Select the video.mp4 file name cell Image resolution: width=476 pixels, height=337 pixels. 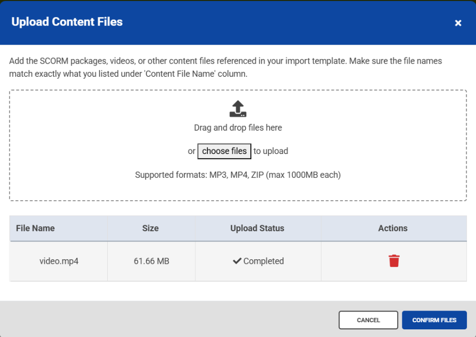coord(59,261)
